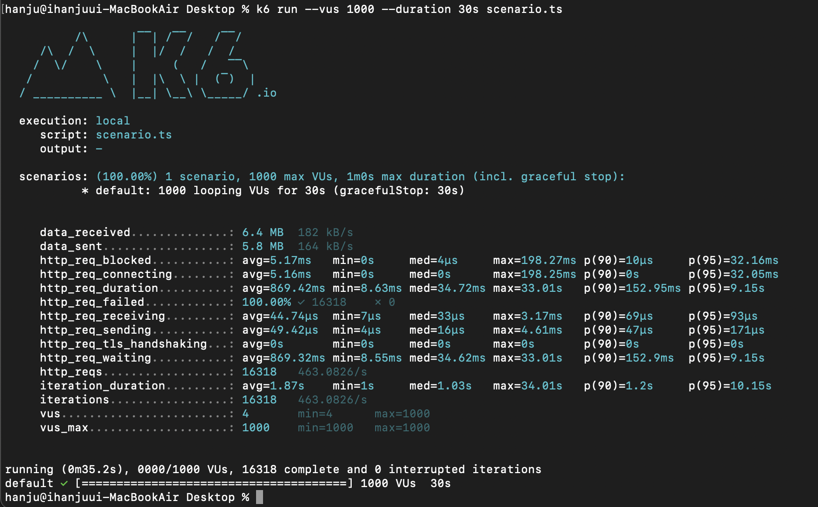Click '1000 looping VUs for 30s' text
The height and width of the screenshot is (507, 818).
[242, 191]
